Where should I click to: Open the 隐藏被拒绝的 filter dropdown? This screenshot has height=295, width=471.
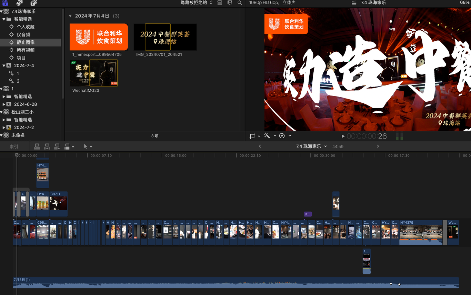197,3
